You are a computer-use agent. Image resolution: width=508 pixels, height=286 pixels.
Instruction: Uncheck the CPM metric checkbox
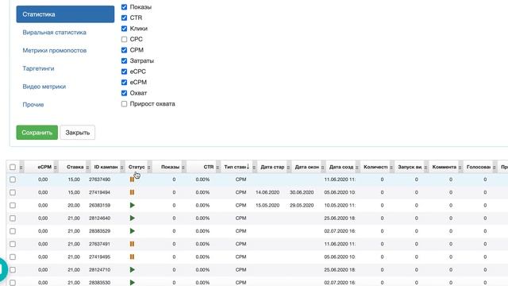click(x=124, y=50)
